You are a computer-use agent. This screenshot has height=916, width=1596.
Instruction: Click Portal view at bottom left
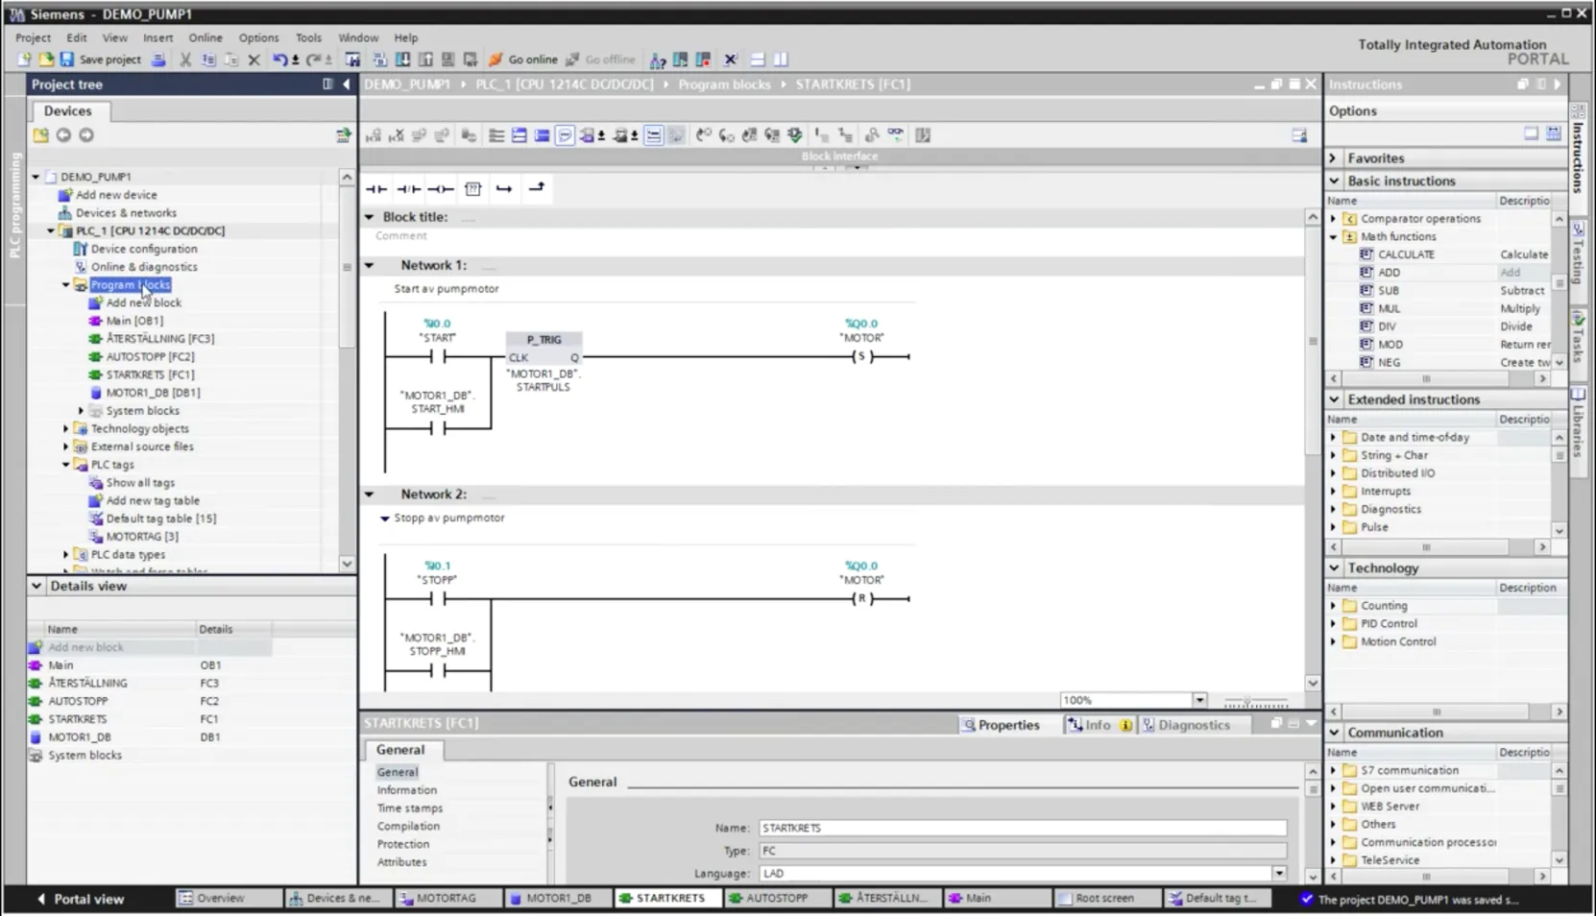click(x=80, y=899)
